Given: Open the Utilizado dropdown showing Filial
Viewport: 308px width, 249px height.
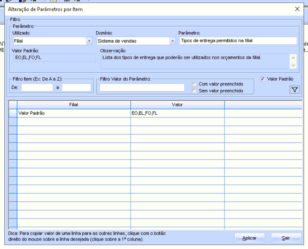Looking at the screenshot, I should coord(89,41).
